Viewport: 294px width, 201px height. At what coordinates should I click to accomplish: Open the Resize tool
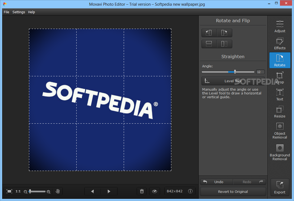(x=280, y=112)
